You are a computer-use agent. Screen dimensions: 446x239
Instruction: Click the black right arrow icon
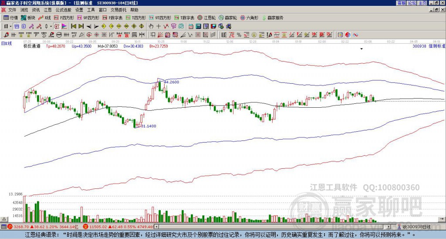[96, 26]
